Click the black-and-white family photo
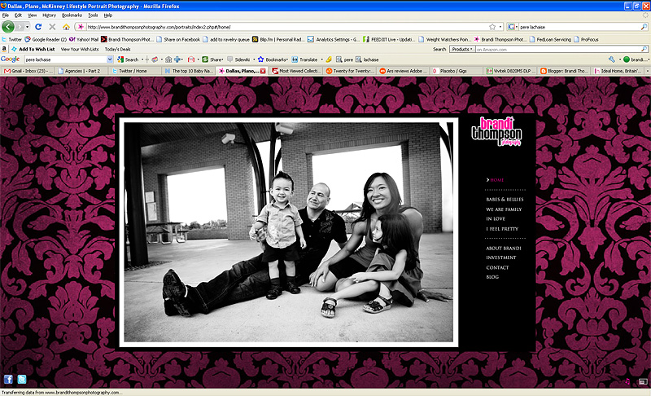The image size is (651, 396). point(289,232)
